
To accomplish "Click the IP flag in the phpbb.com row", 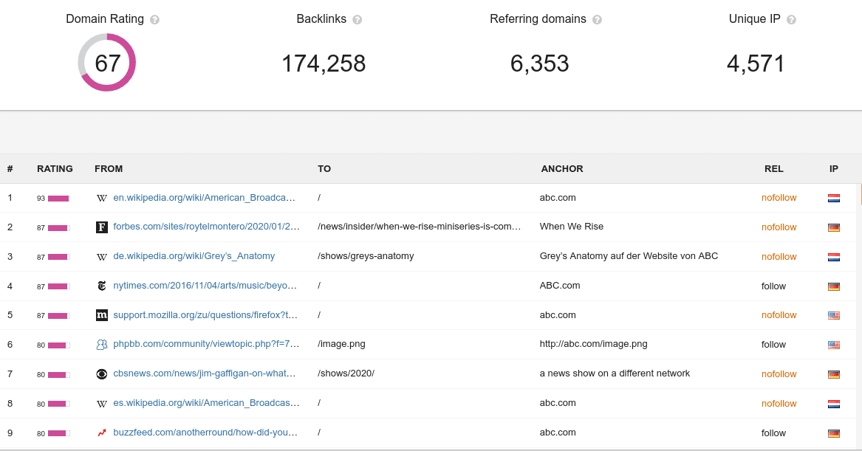I will tap(834, 345).
